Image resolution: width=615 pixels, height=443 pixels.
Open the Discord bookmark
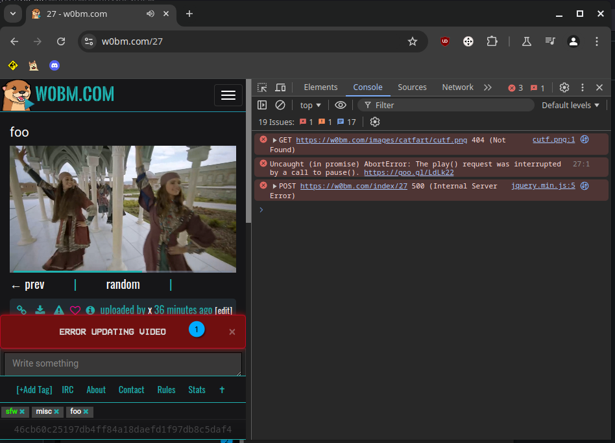(54, 65)
